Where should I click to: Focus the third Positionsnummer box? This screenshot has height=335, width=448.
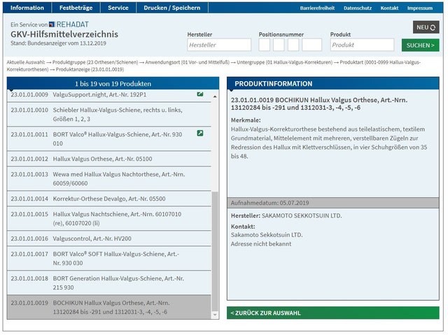click(293, 45)
